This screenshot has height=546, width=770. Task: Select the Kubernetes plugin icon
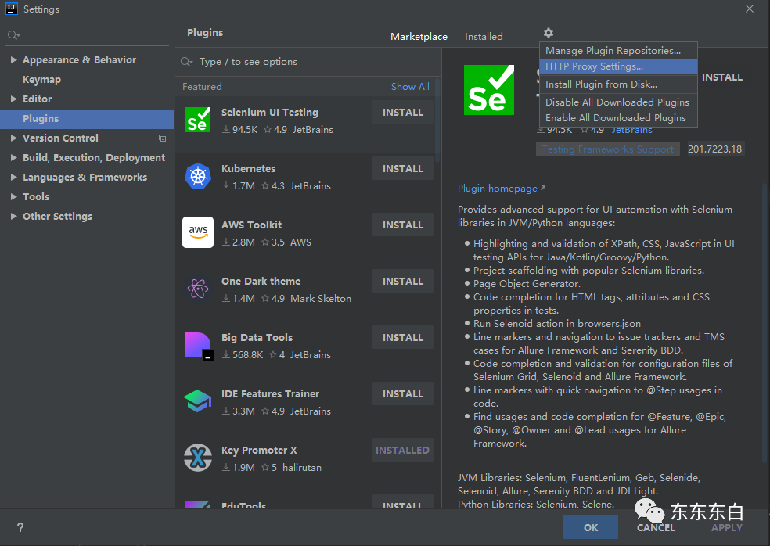click(198, 176)
